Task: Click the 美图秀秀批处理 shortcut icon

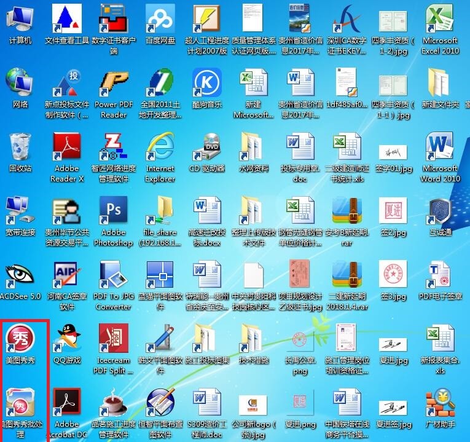Action: pyautogui.click(x=20, y=402)
